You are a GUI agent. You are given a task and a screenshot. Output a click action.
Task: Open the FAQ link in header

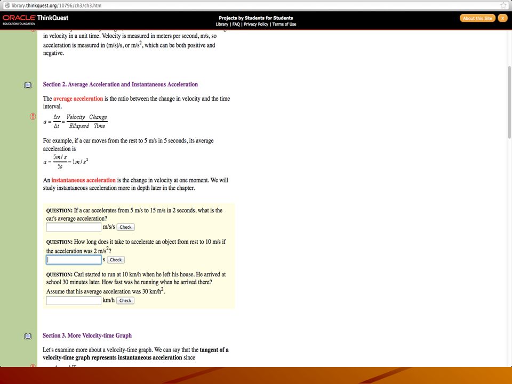(x=236, y=24)
